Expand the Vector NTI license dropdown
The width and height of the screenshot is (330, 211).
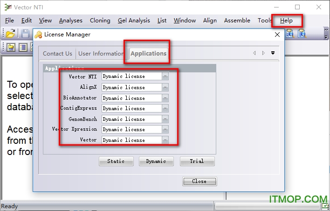[165, 77]
